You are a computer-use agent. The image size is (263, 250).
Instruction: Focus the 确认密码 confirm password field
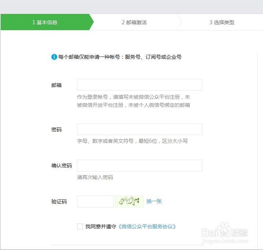(x=139, y=166)
